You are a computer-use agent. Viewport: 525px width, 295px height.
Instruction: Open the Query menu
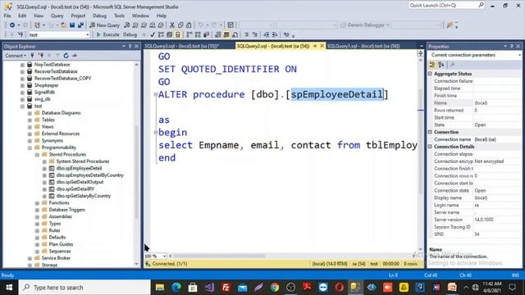coord(57,16)
